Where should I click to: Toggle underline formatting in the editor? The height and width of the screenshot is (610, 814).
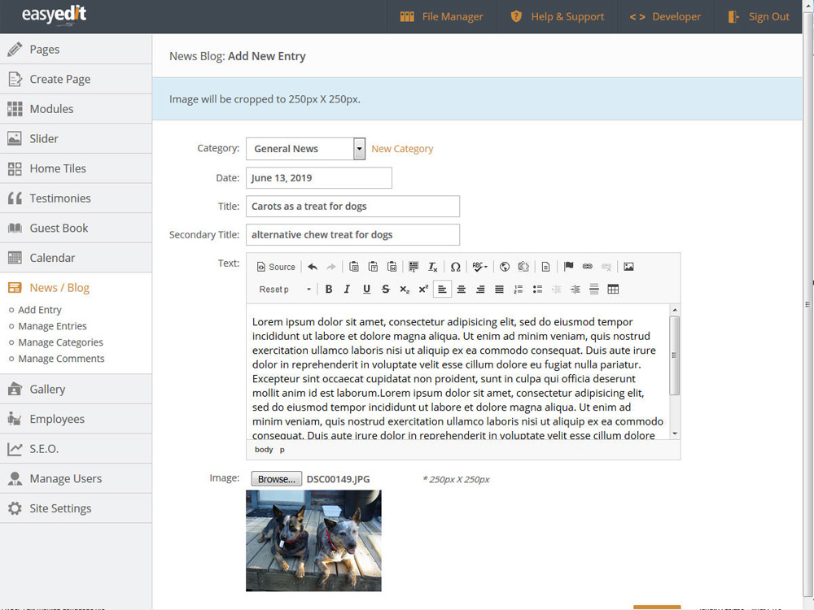[x=366, y=289]
